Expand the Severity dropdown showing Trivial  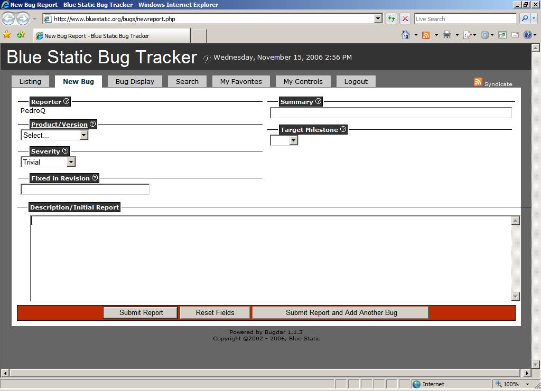click(48, 162)
